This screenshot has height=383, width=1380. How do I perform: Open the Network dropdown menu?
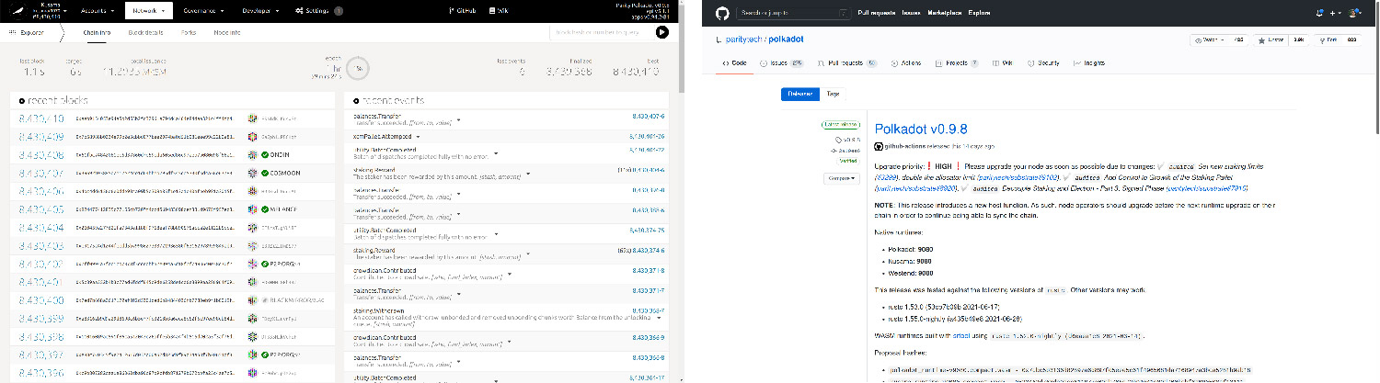148,11
